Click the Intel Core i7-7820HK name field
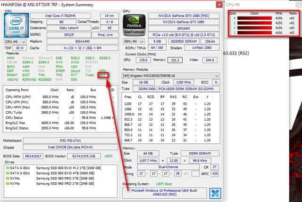This screenshot has height=202, width=302. click(60, 16)
